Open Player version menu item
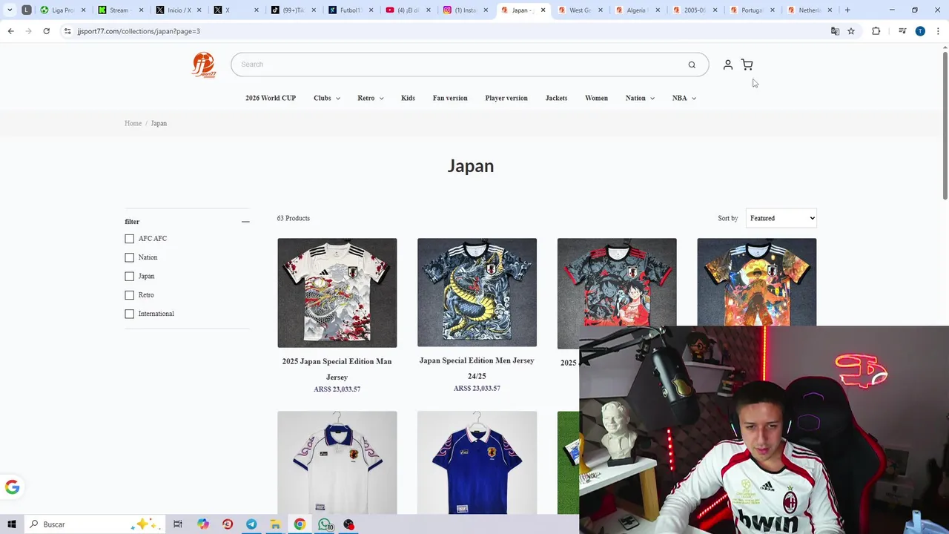Screen dimensions: 949x534 click(506, 98)
